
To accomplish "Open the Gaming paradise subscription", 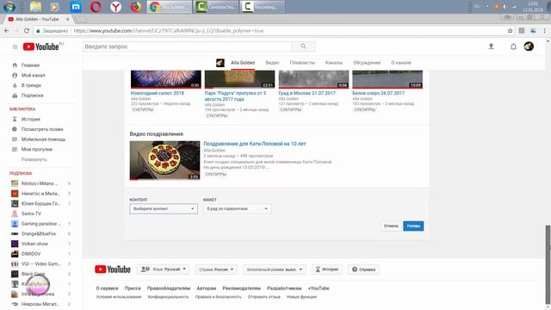I will (40, 224).
